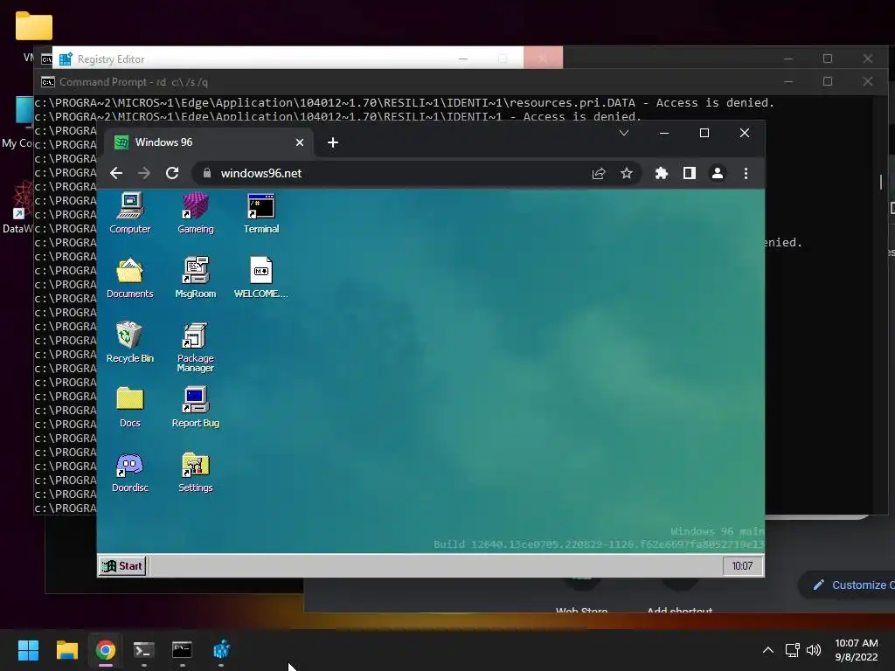Open the Recycle Bin icon
895x671 pixels.
coord(129,342)
